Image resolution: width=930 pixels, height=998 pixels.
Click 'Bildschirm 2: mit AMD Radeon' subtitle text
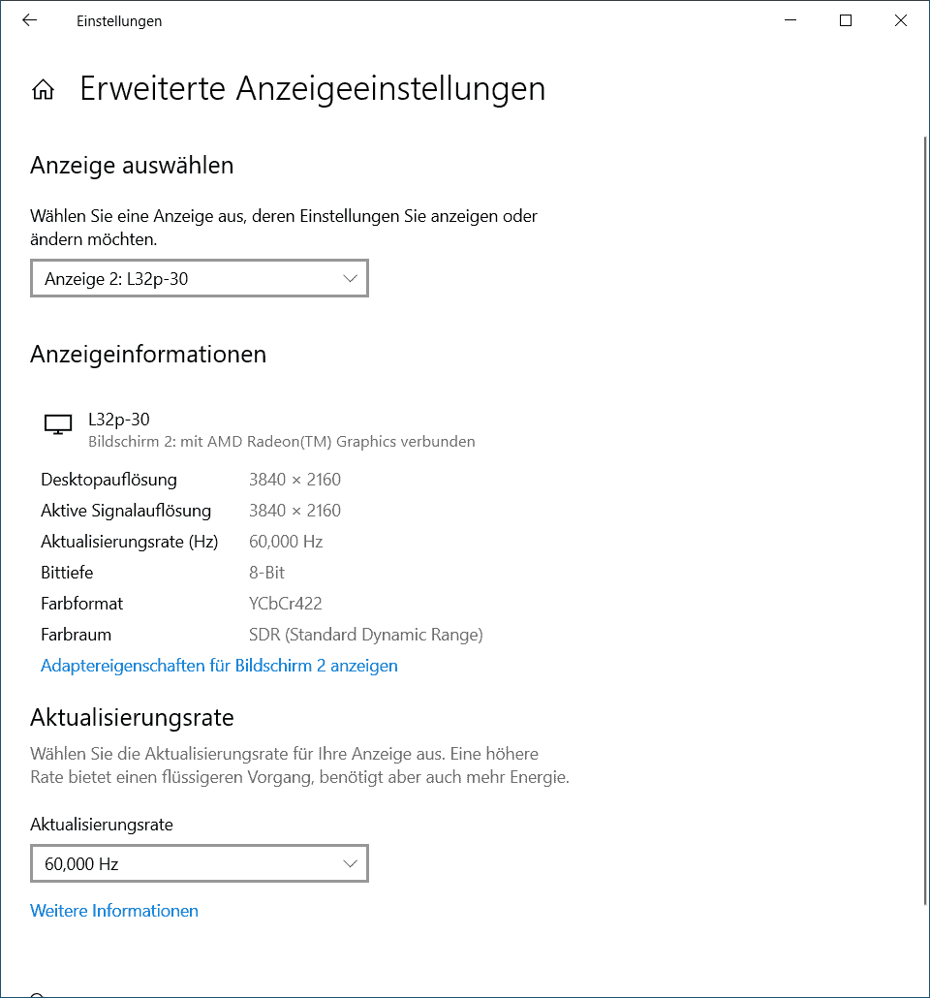tap(281, 442)
